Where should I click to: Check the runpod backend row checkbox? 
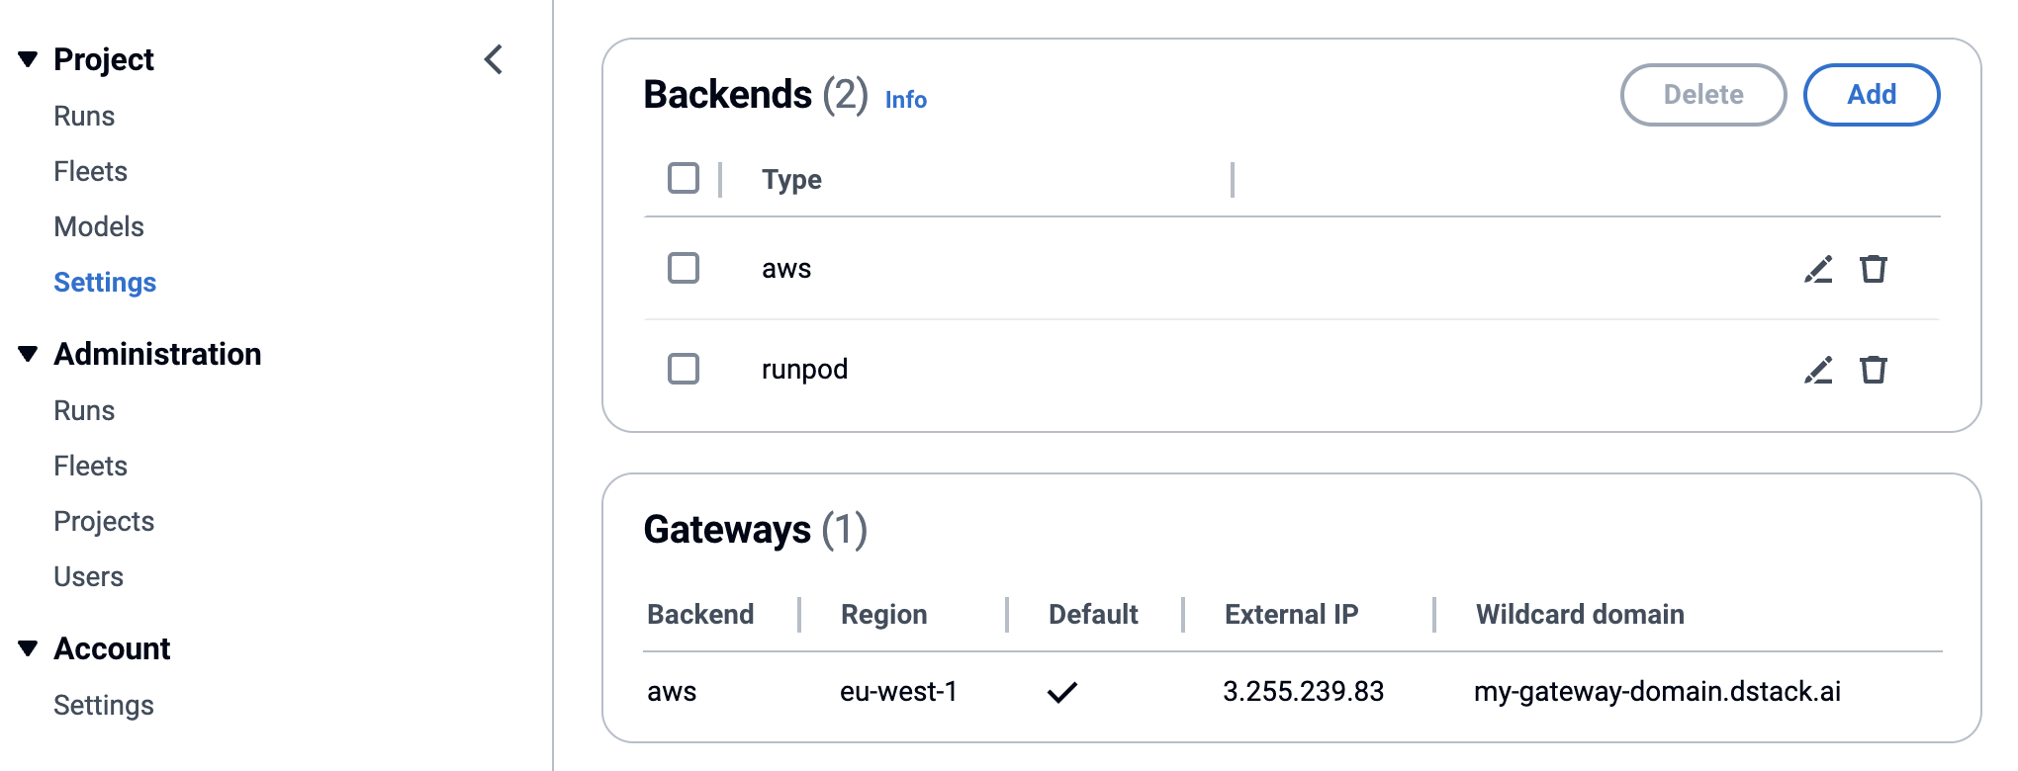tap(684, 369)
